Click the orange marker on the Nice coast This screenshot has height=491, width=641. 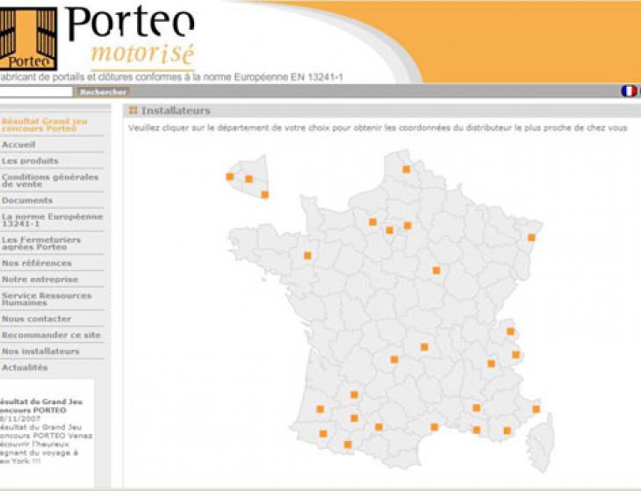pyautogui.click(x=536, y=409)
